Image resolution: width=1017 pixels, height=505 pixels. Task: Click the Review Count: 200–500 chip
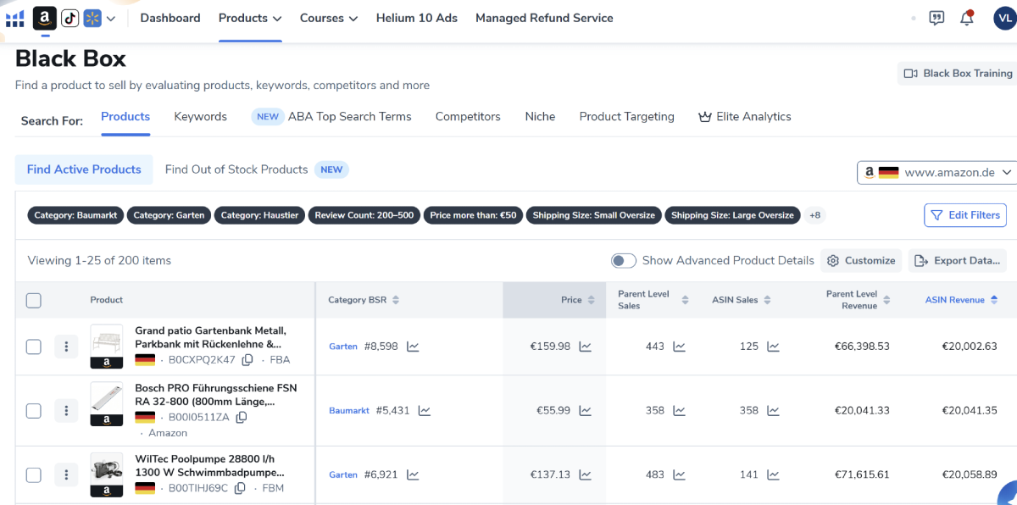pyautogui.click(x=364, y=215)
